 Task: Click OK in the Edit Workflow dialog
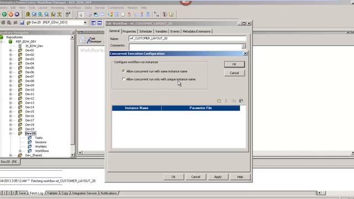click(174, 177)
